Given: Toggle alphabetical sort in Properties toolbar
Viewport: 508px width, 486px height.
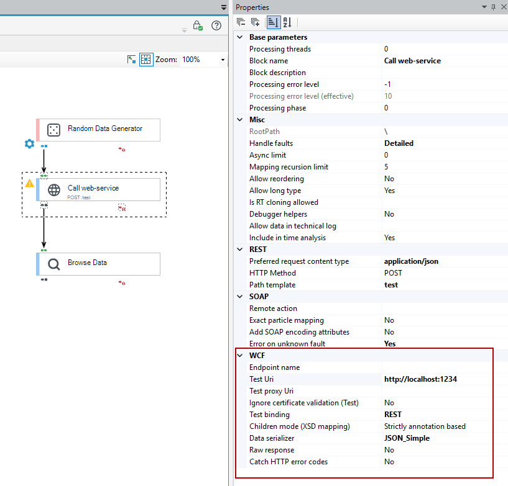Looking at the screenshot, I should click(287, 22).
